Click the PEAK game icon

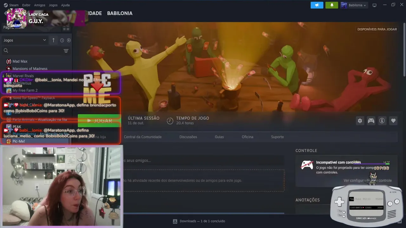pyautogui.click(x=9, y=127)
